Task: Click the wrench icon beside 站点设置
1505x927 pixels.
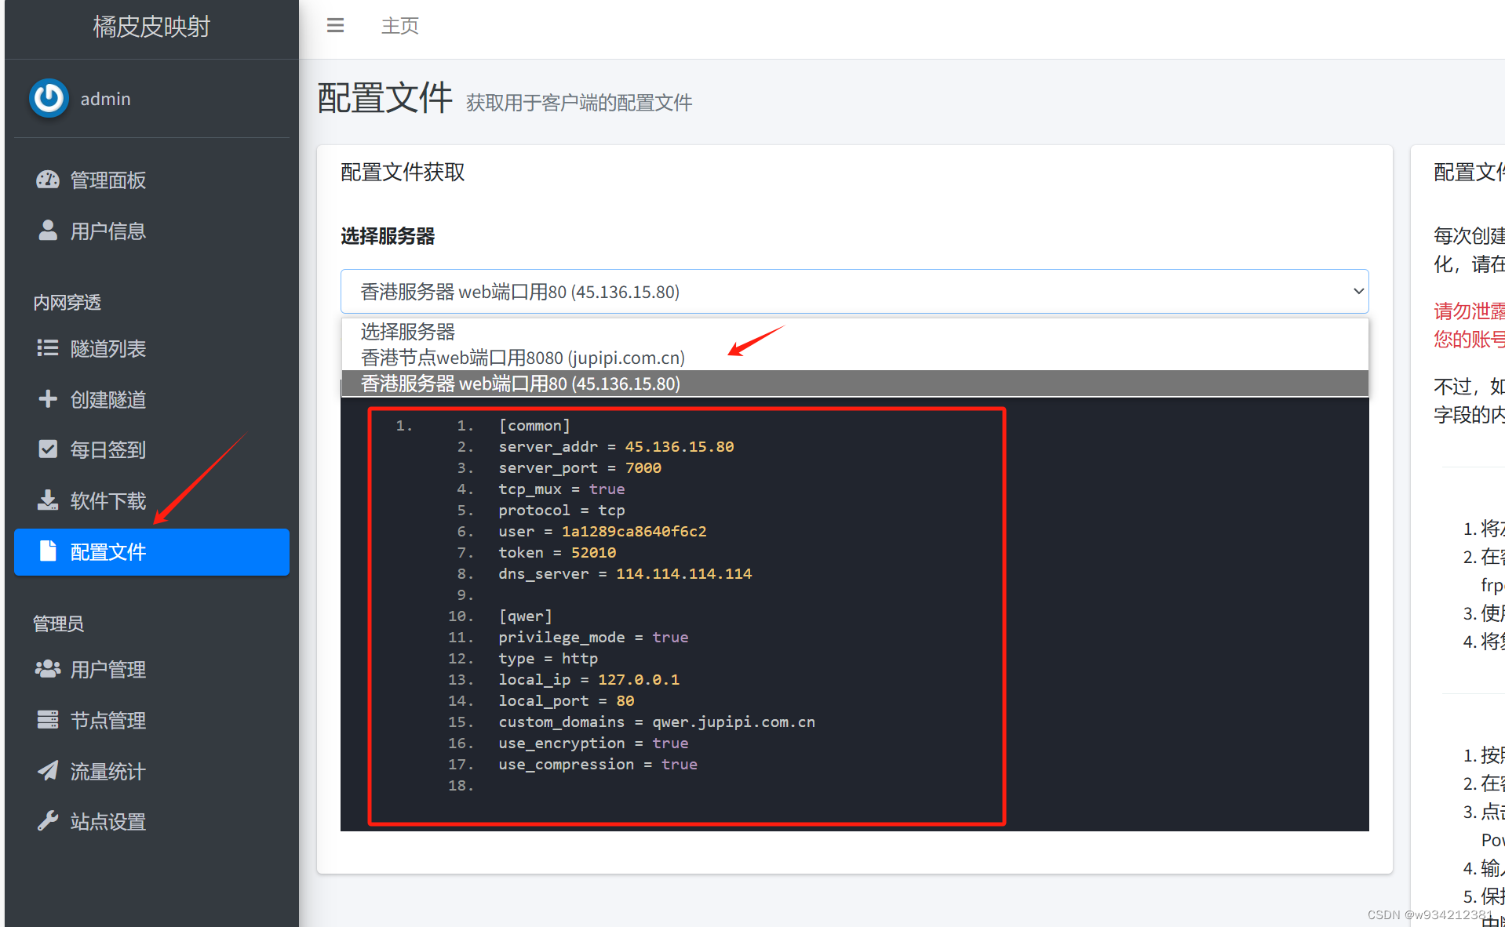Action: click(48, 821)
